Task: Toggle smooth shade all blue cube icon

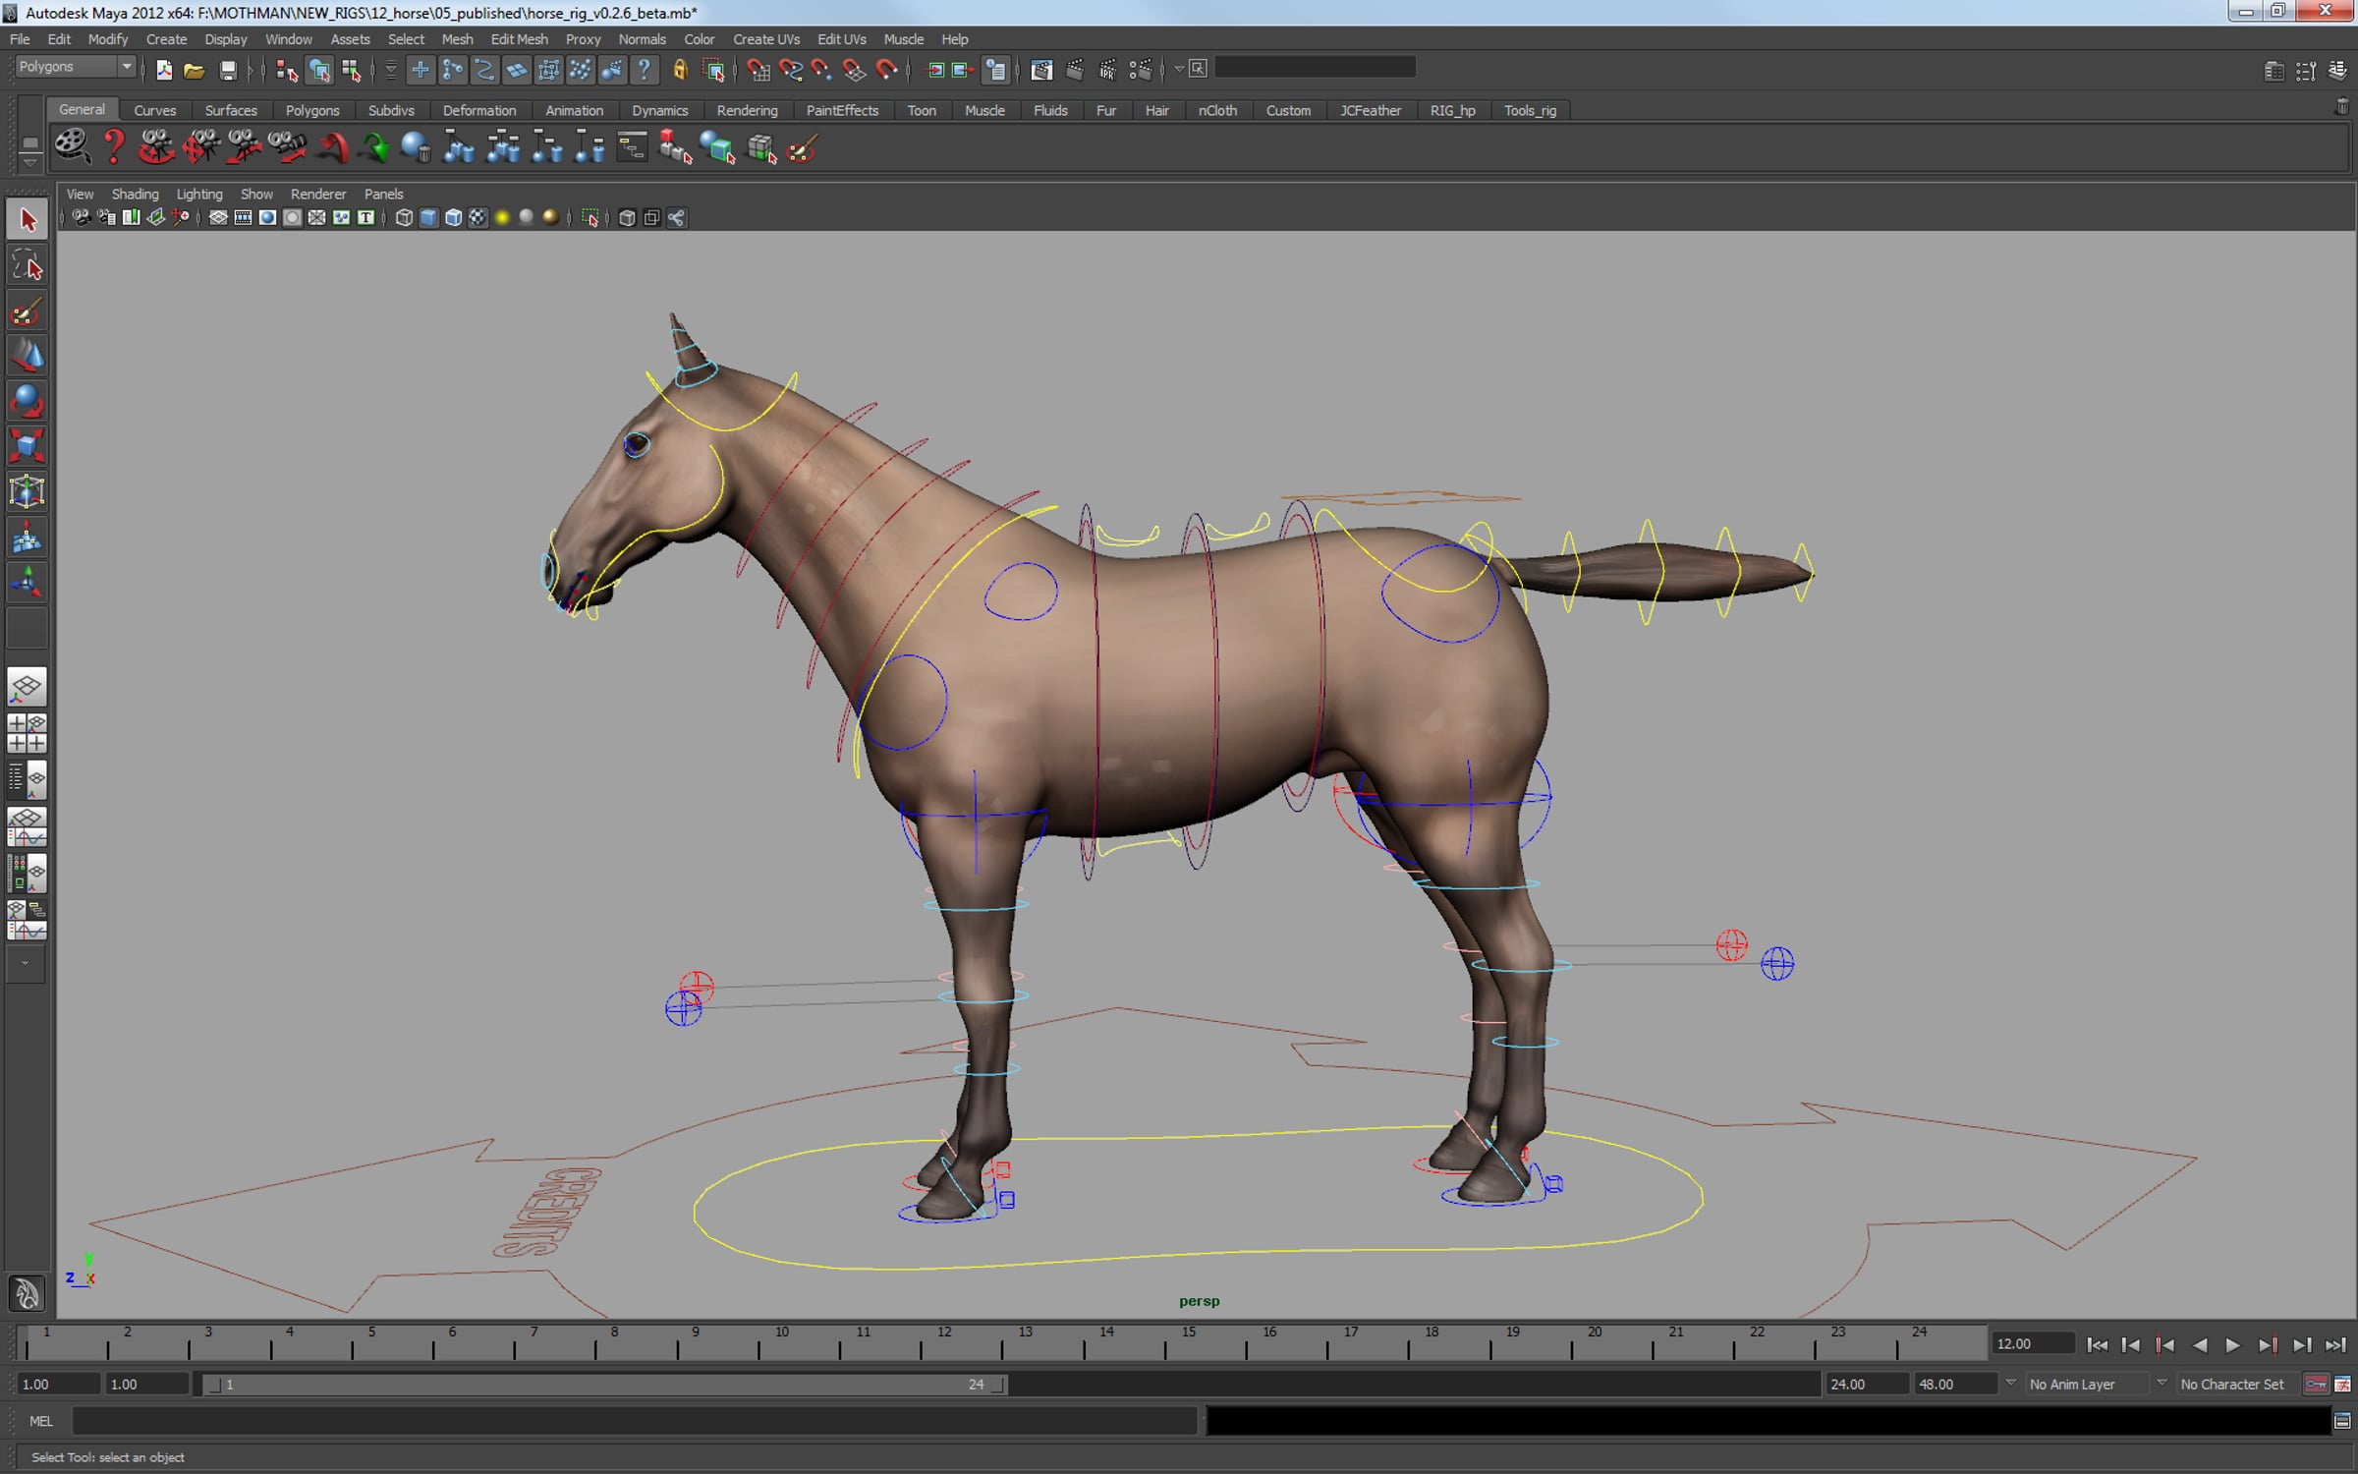Action: point(428,218)
